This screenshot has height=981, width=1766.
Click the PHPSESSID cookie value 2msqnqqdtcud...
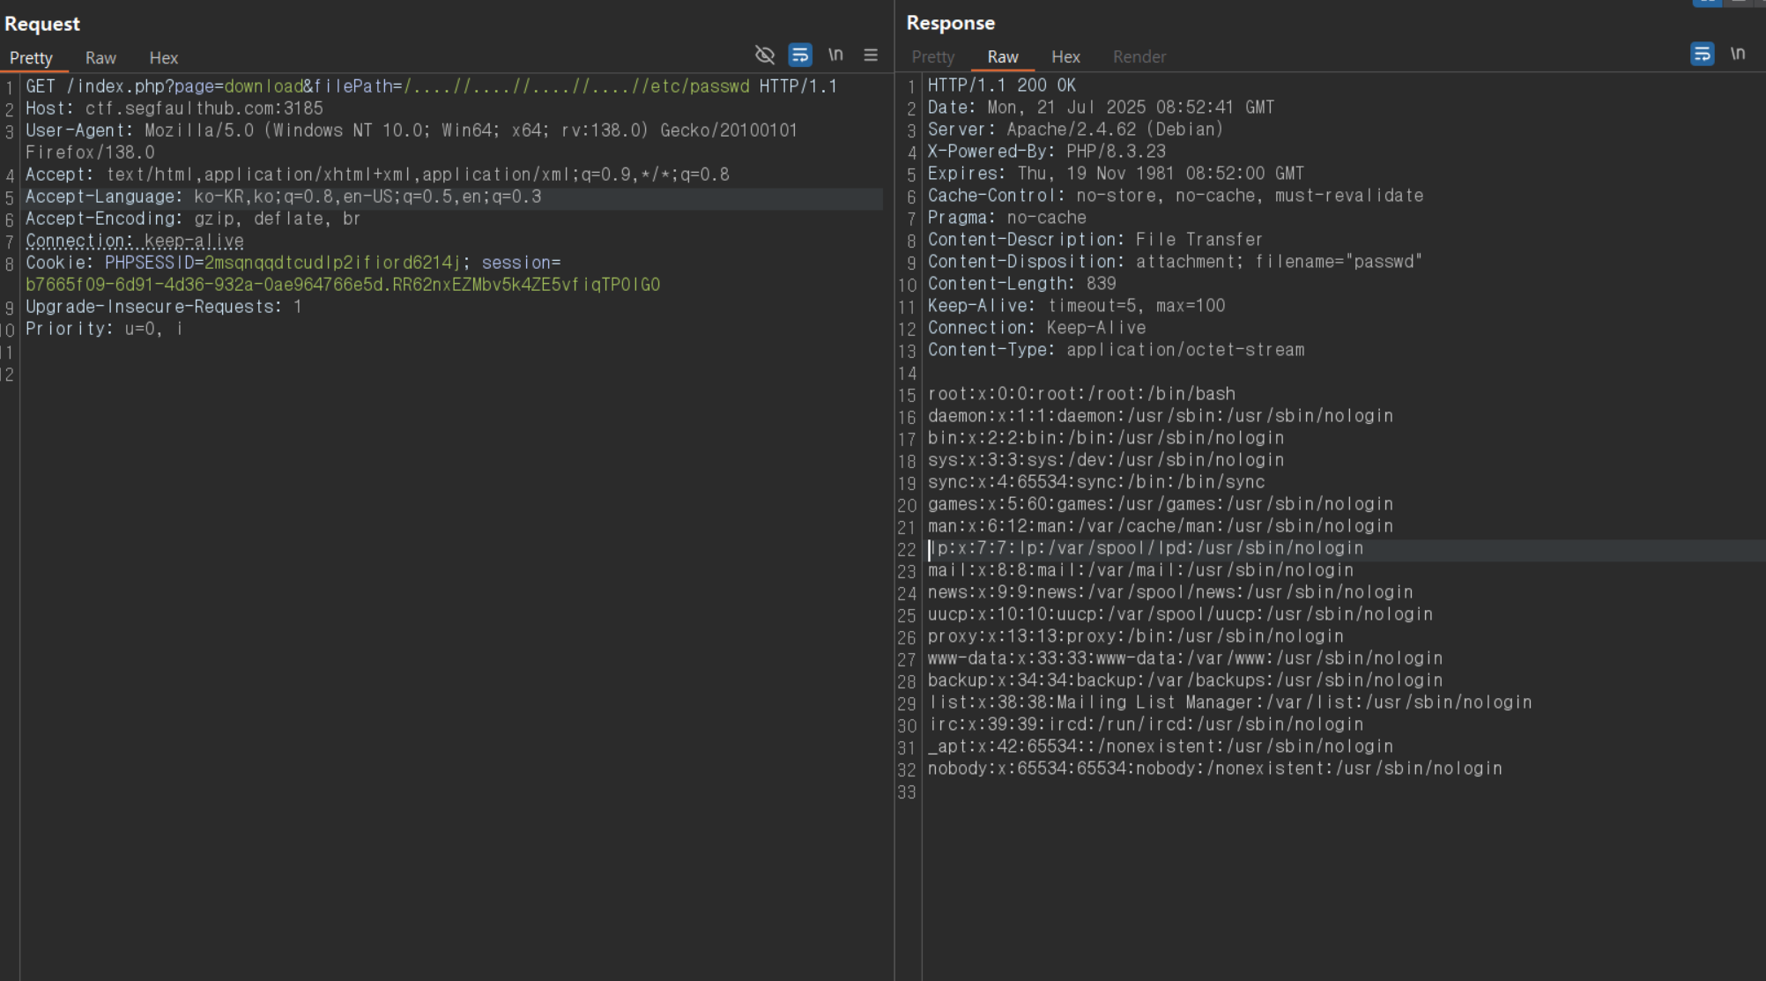point(332,263)
